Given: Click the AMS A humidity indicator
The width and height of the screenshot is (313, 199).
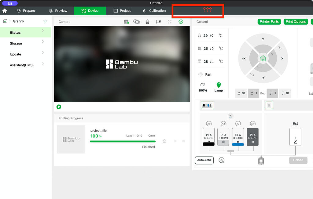Looking at the screenshot, I should pyautogui.click(x=230, y=116).
